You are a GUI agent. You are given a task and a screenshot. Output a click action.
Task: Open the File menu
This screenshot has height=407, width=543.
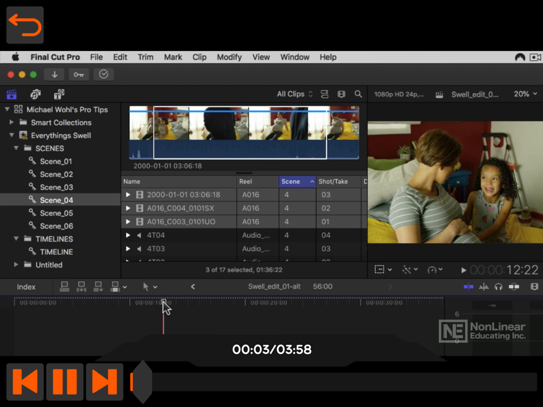click(96, 57)
